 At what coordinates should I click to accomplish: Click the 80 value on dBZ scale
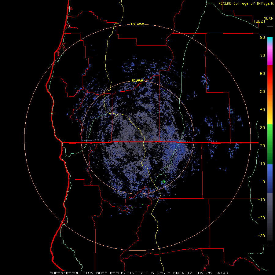(262, 38)
